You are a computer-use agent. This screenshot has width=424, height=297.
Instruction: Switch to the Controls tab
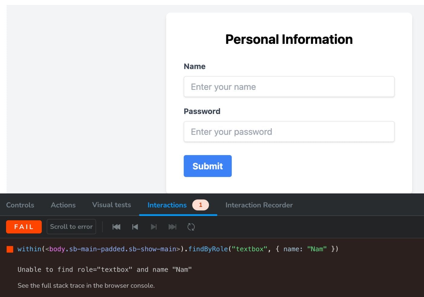20,205
